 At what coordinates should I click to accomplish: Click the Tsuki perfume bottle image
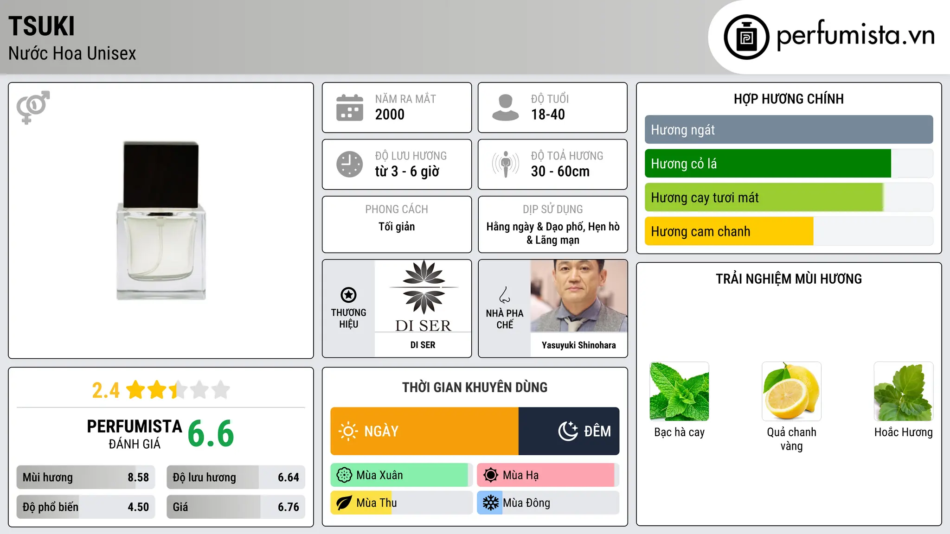[161, 221]
